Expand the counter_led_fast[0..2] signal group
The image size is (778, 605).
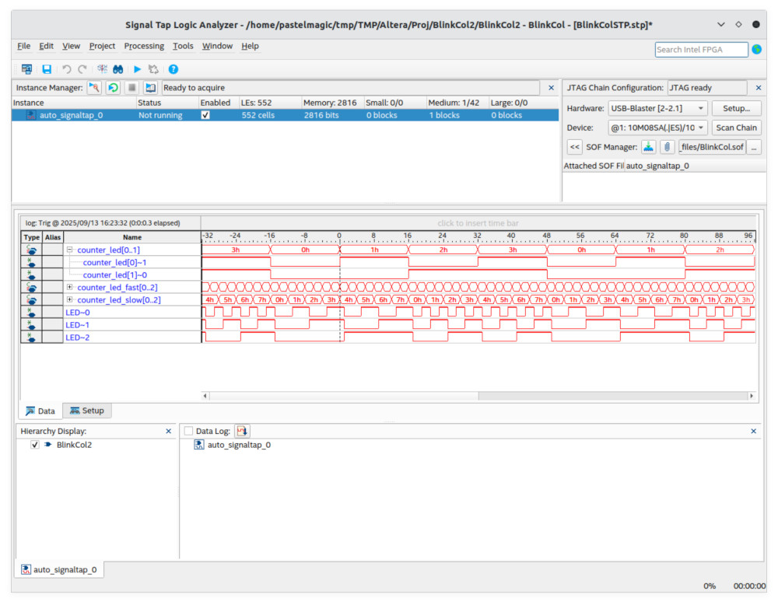(70, 287)
